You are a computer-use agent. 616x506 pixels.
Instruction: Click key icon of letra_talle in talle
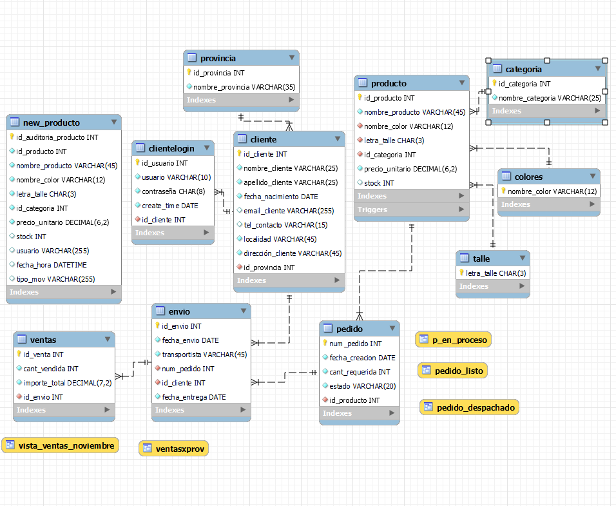461,273
